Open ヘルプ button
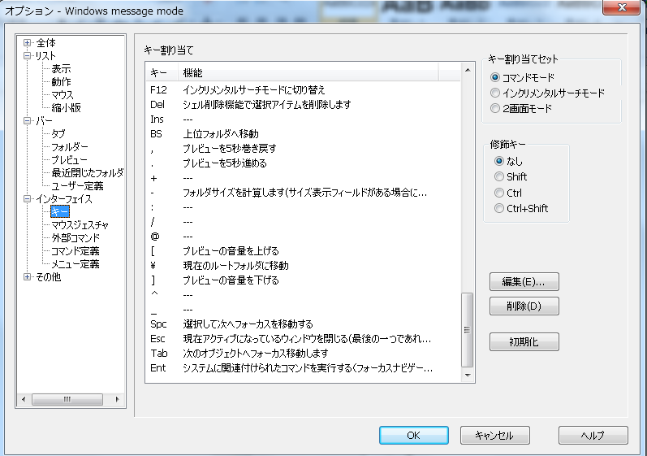647x456 pixels. (x=593, y=436)
